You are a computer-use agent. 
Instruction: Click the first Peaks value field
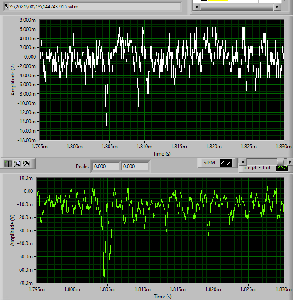point(106,167)
